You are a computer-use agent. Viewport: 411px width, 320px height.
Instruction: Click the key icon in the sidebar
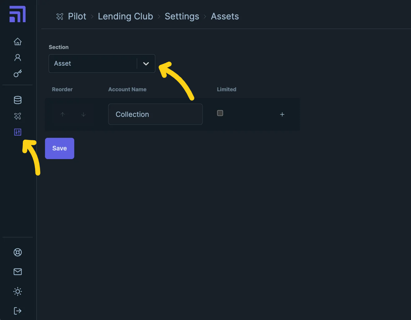pyautogui.click(x=18, y=73)
